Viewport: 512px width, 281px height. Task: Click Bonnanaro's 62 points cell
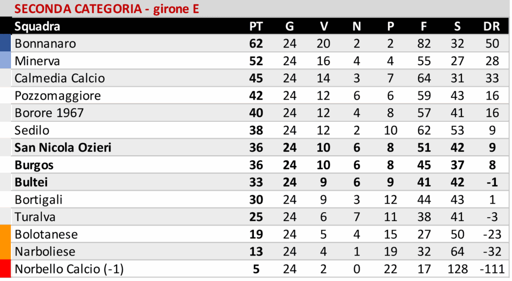pos(255,44)
